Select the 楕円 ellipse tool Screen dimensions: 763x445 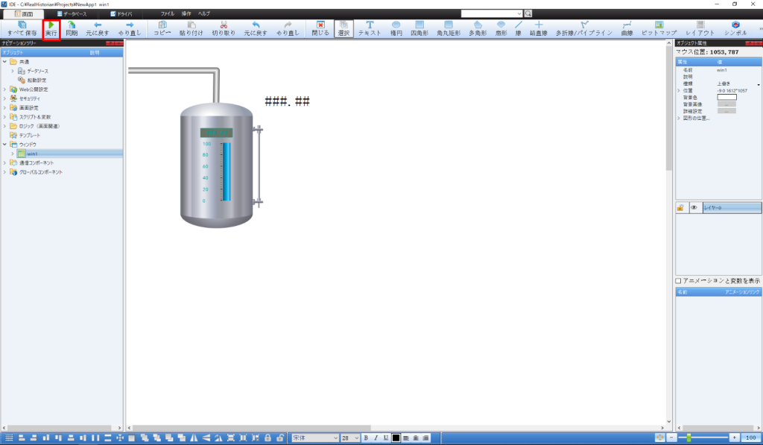click(x=396, y=28)
